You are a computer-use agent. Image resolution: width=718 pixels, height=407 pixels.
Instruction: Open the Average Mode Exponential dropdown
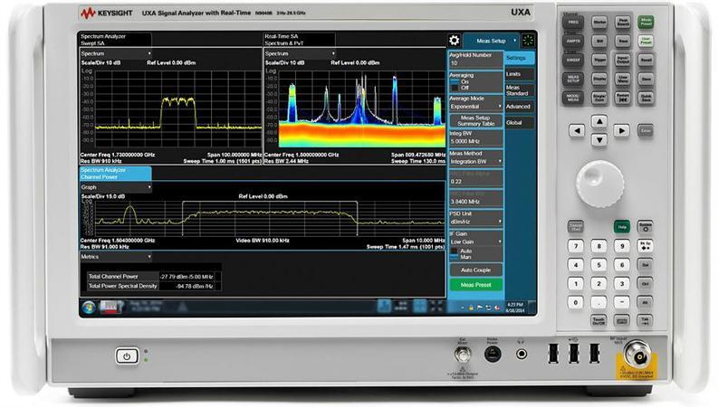[475, 107]
